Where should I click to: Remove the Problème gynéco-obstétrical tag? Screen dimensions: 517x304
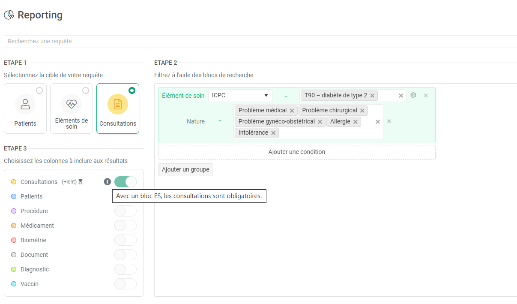320,122
